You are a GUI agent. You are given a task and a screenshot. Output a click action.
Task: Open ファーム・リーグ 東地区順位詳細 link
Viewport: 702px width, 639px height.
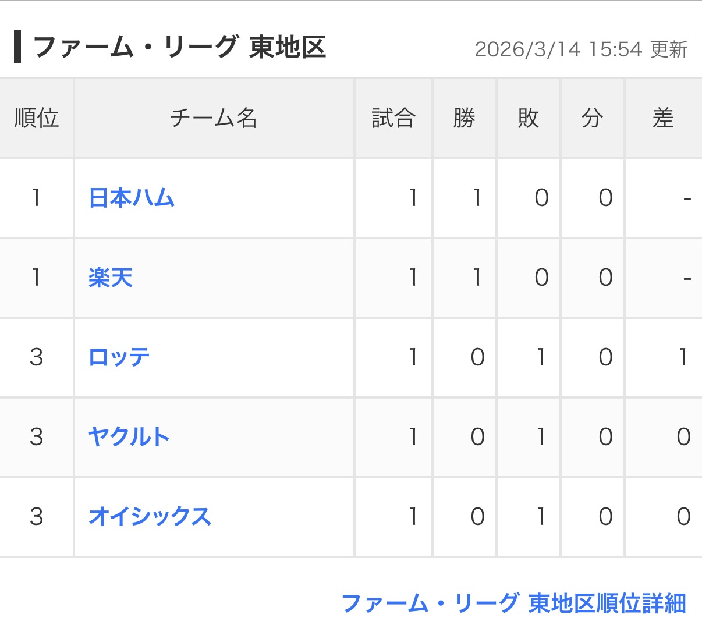click(513, 603)
